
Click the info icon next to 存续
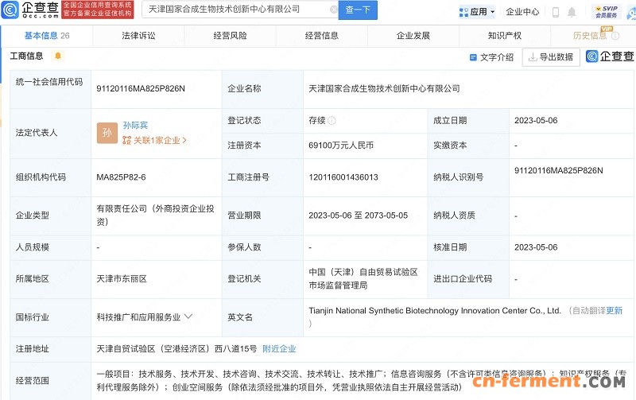click(x=332, y=121)
